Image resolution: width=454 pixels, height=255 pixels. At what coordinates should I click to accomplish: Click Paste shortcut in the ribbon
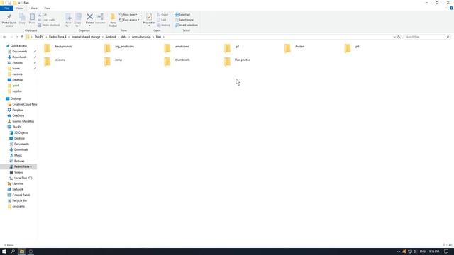coord(49,25)
